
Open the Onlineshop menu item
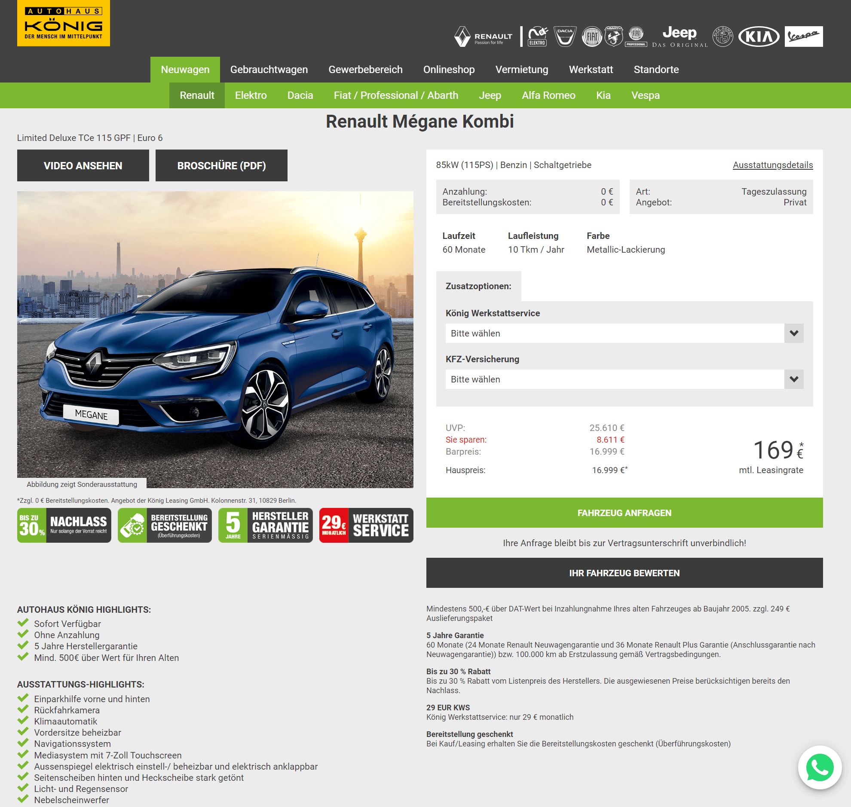449,70
